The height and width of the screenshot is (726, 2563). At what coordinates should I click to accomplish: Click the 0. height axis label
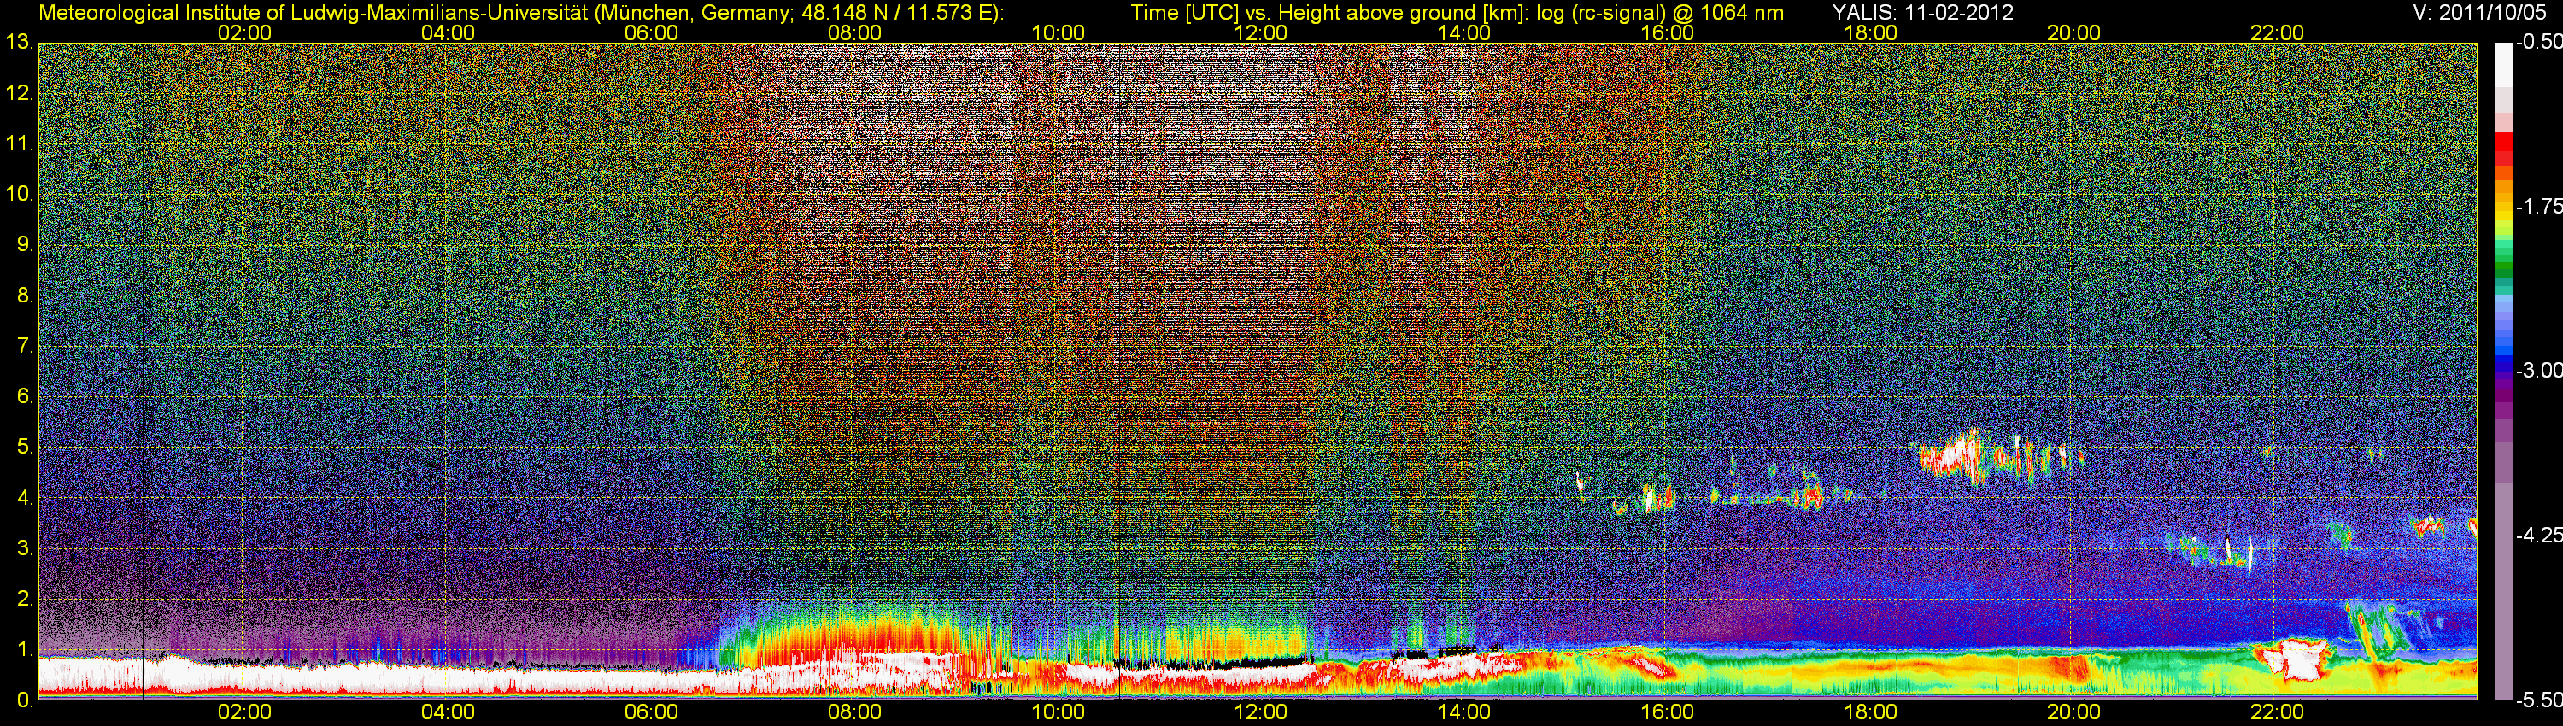pyautogui.click(x=25, y=700)
